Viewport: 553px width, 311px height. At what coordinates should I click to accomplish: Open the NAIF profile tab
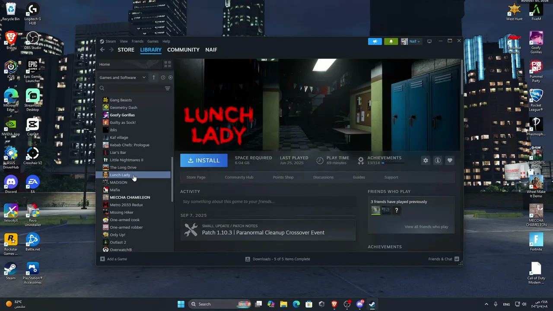click(211, 50)
